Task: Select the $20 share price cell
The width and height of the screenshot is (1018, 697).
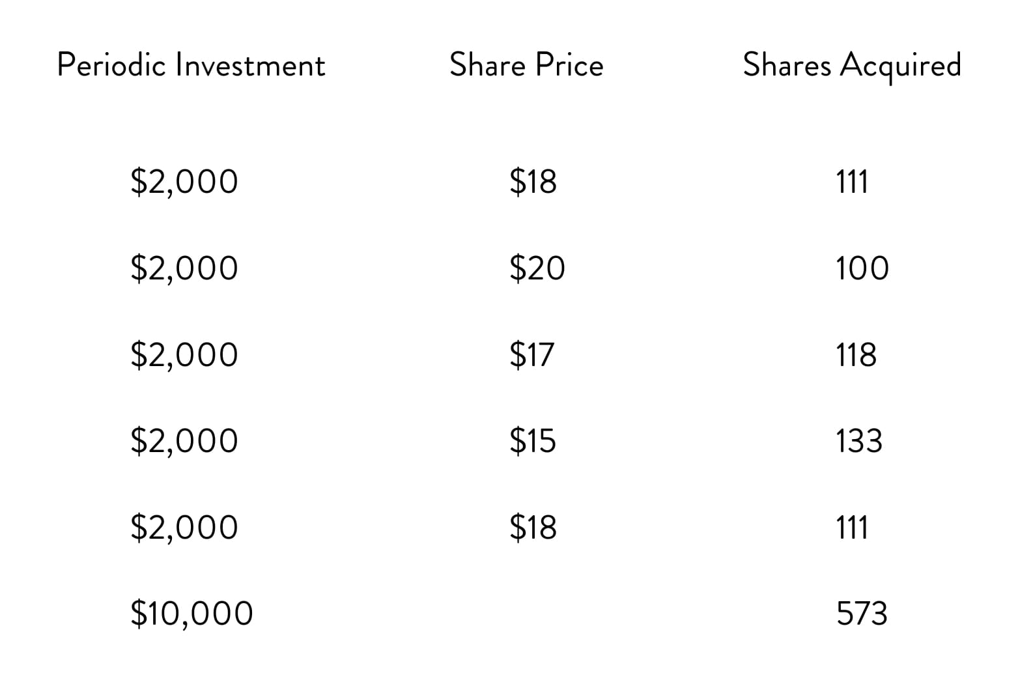Action: coord(537,268)
